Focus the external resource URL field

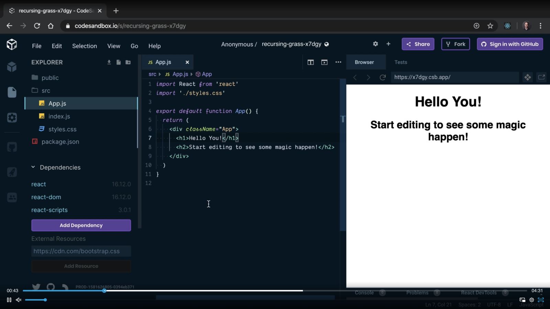click(x=81, y=251)
